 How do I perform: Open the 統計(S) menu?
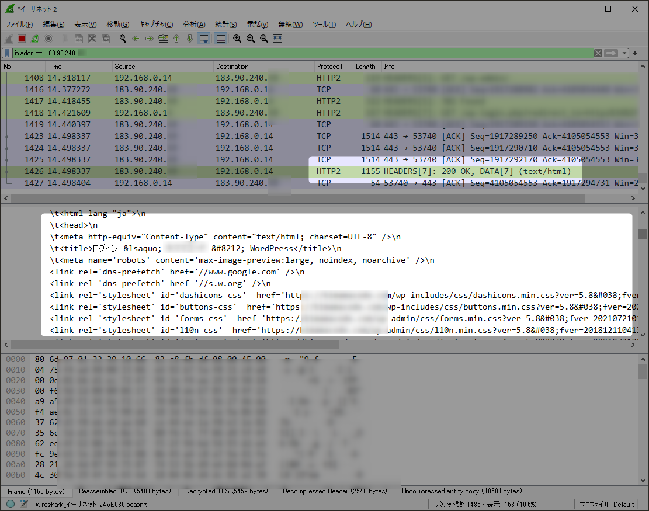pyautogui.click(x=225, y=25)
